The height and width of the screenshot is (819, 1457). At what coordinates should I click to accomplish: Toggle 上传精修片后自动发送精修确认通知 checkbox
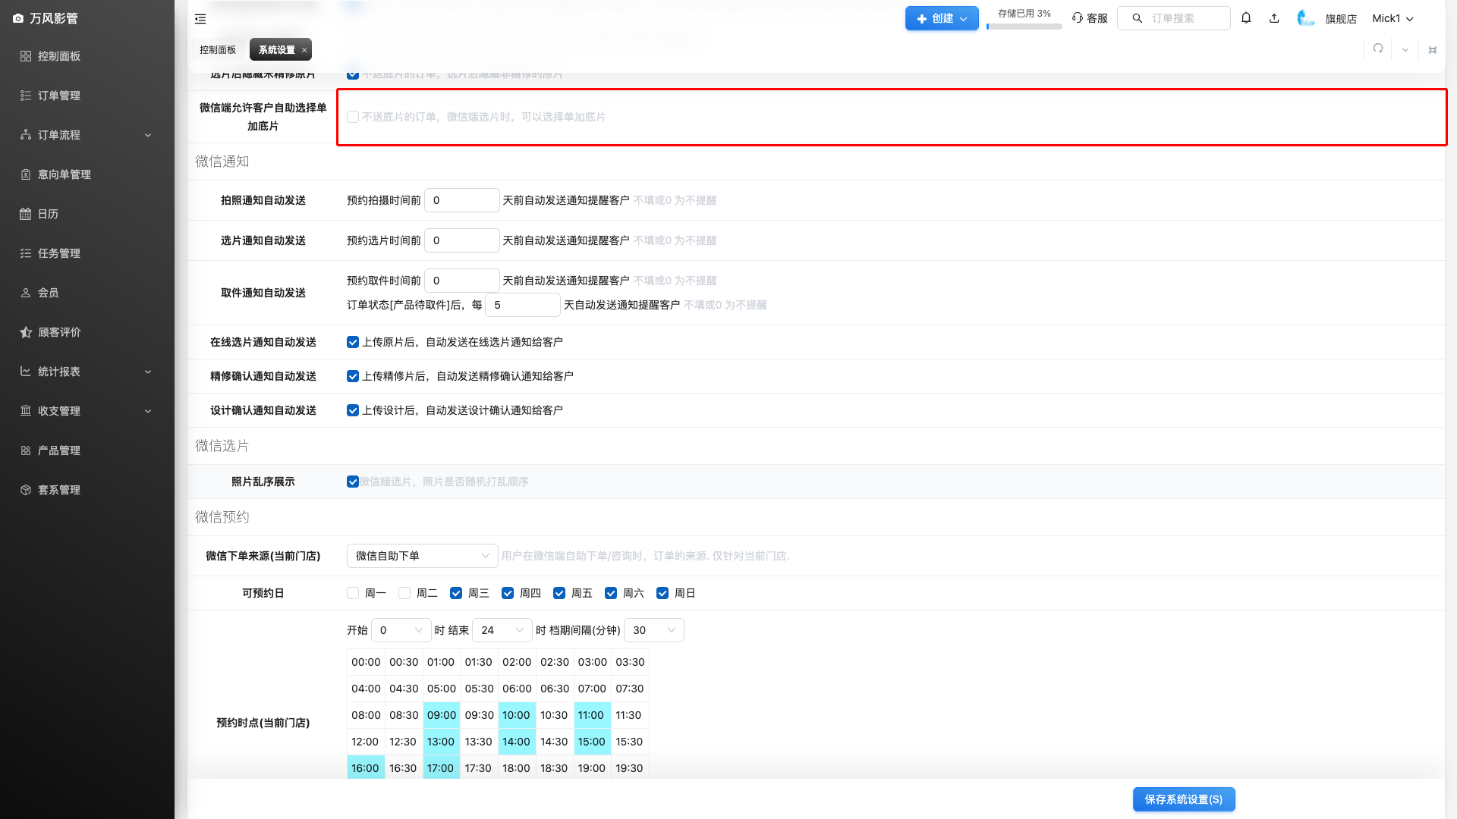(x=353, y=376)
